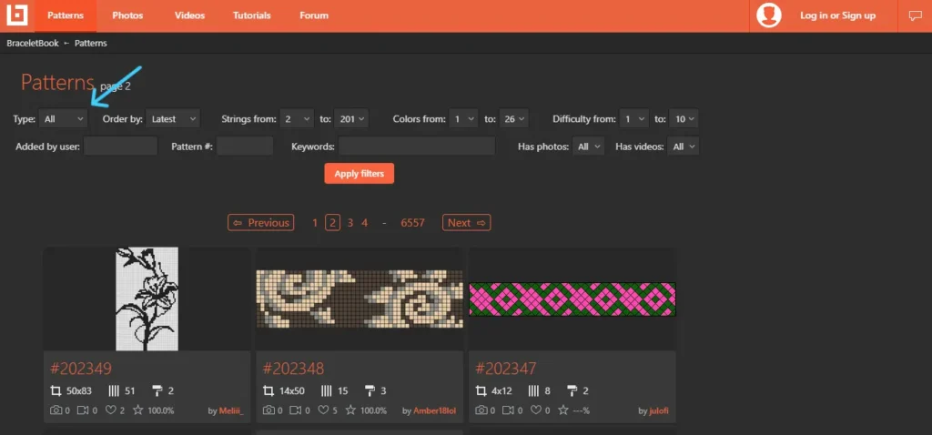Go to Previous page
The width and height of the screenshot is (932, 435).
tap(261, 223)
